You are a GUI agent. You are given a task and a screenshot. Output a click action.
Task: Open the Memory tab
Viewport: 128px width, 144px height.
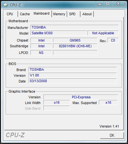(x=59, y=14)
